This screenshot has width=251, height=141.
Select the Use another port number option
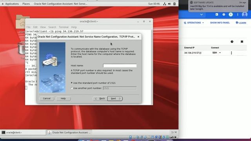point(72,88)
